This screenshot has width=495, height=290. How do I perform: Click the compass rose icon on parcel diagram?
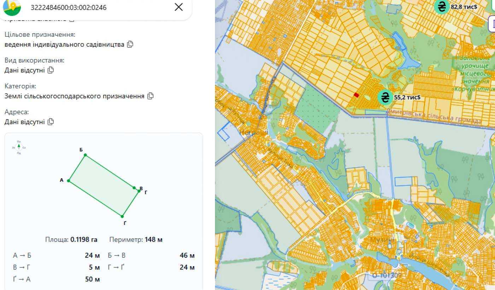coord(19,147)
